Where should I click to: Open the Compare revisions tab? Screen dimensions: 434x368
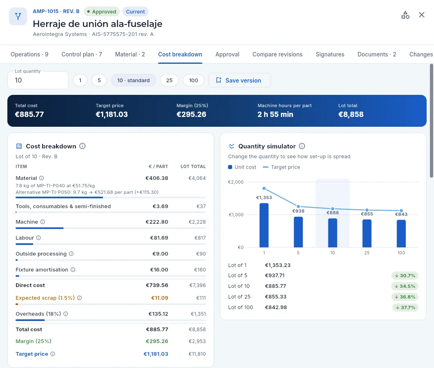pyautogui.click(x=277, y=54)
